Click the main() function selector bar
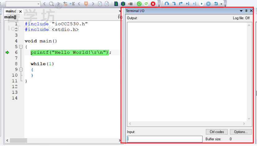Viewport: 257px width, 146px height. [61, 17]
